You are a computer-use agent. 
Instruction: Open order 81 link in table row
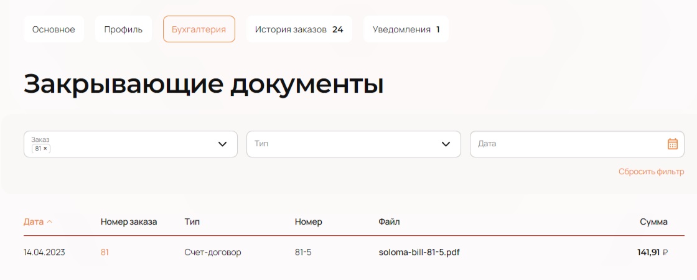point(105,252)
